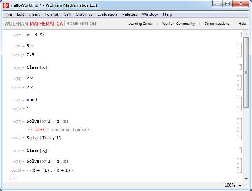Screen dimensions: 252x191
Task: Click the In[17]:= cell label
Action: tap(18, 36)
